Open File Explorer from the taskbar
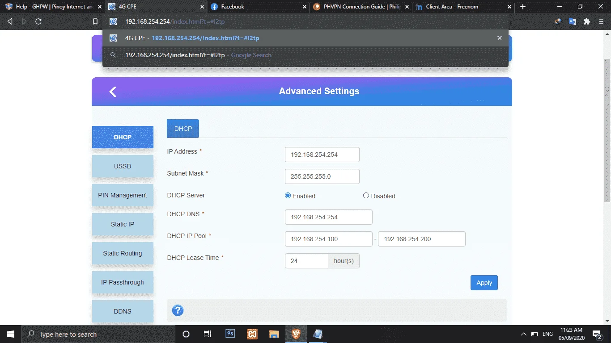This screenshot has width=611, height=343. [x=274, y=334]
